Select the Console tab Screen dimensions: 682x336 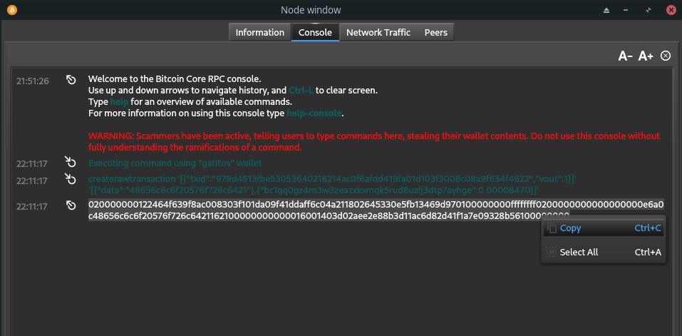point(315,32)
